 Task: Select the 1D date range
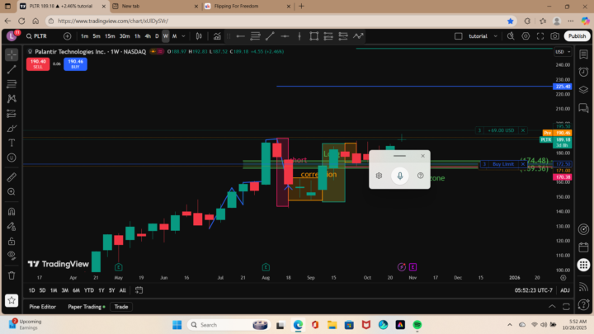point(32,290)
